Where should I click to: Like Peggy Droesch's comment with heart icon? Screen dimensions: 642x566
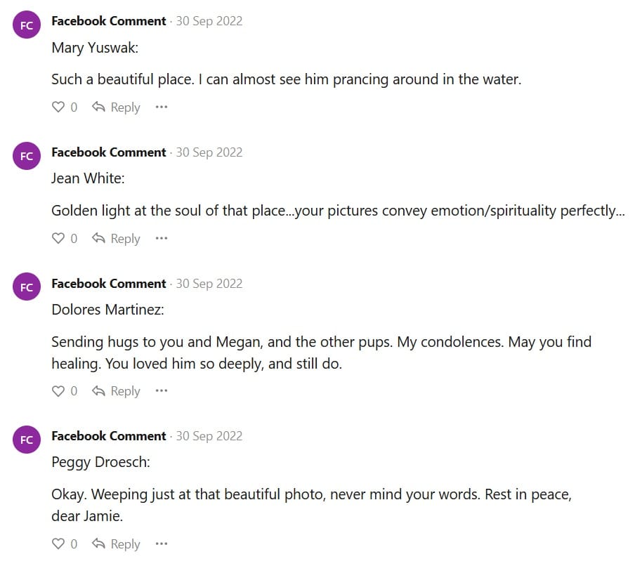click(59, 544)
